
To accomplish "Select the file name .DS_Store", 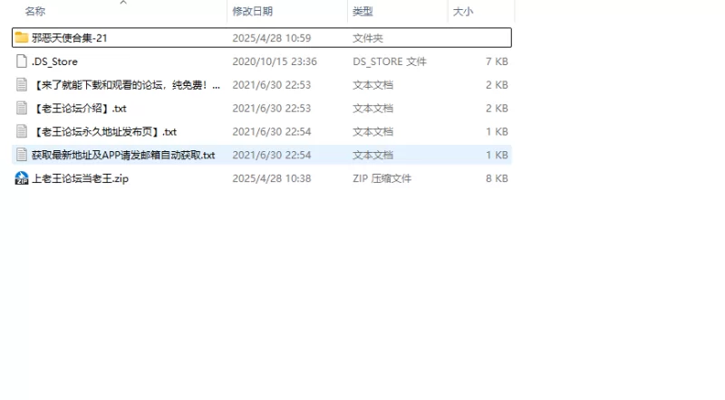I will [54, 62].
